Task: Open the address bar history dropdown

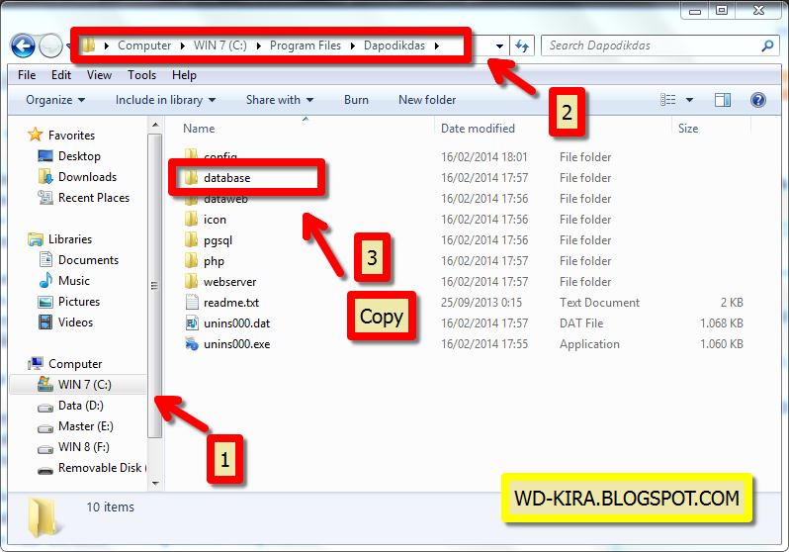Action: click(x=499, y=46)
